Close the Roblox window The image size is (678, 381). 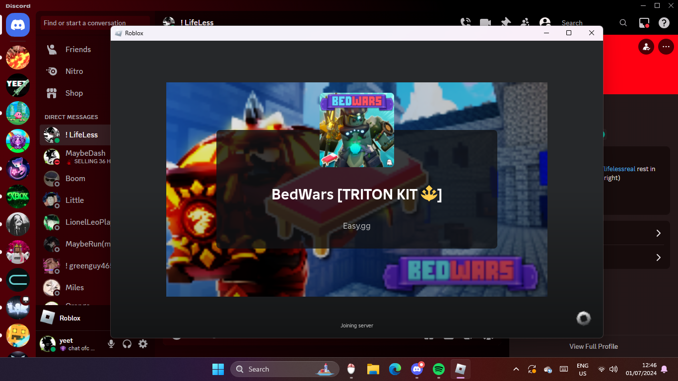(592, 33)
